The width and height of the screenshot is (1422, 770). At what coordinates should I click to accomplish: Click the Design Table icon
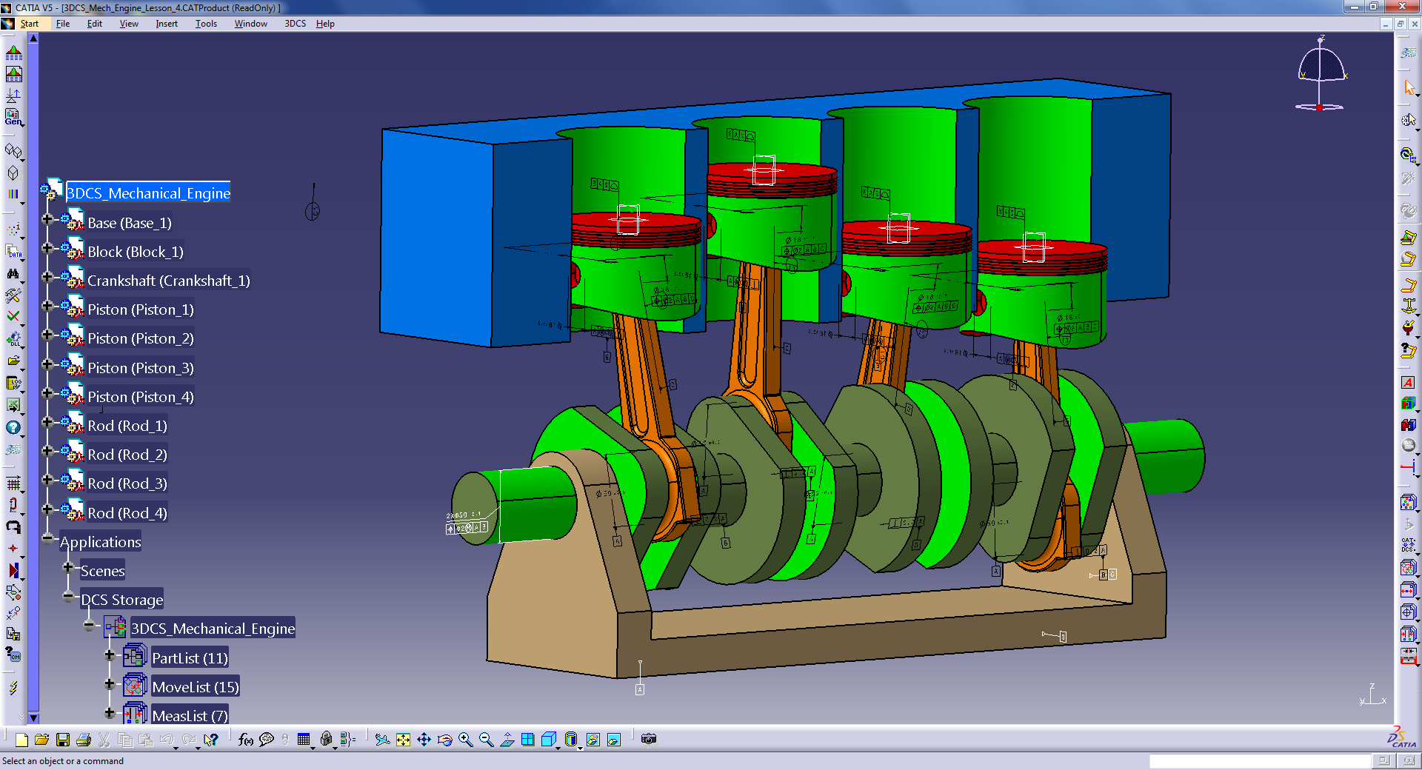point(303,740)
